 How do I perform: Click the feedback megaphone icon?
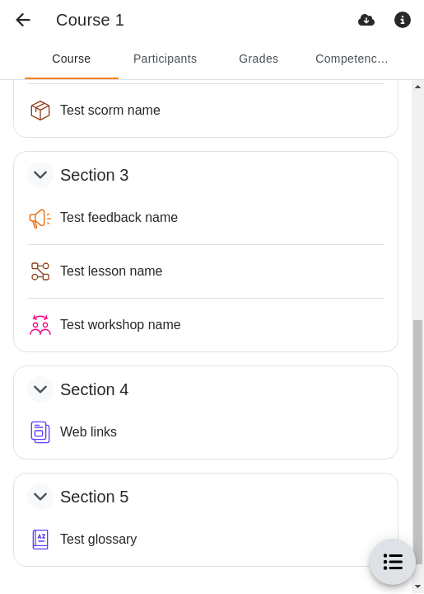[x=40, y=218]
